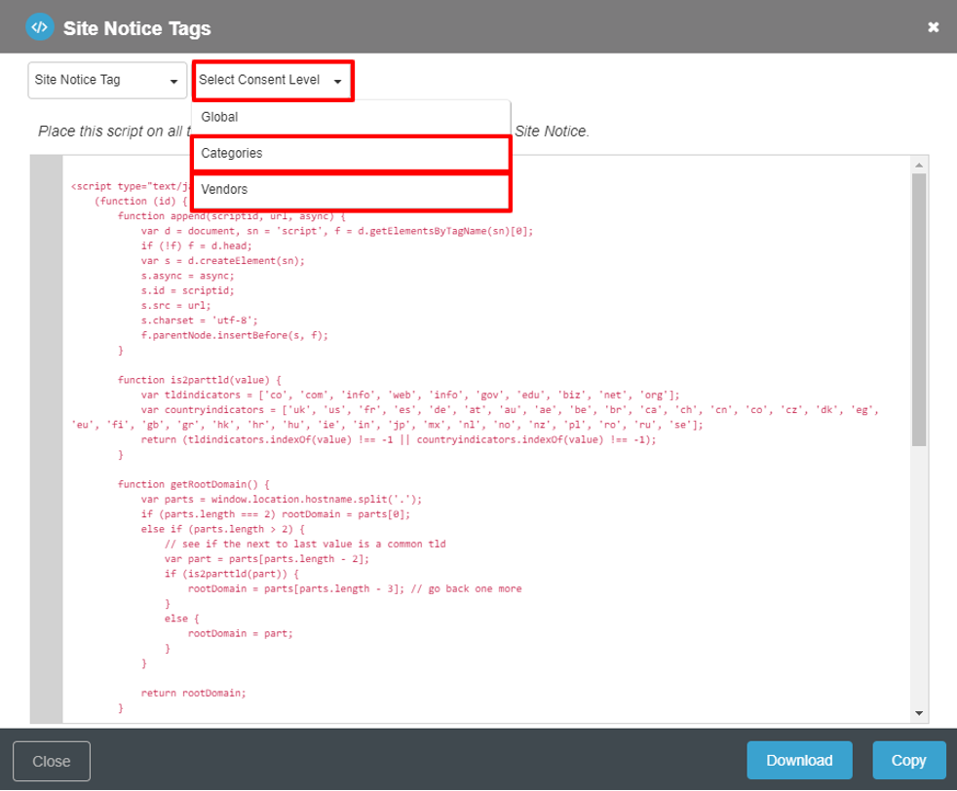
Task: Click the Download button
Action: pos(799,761)
